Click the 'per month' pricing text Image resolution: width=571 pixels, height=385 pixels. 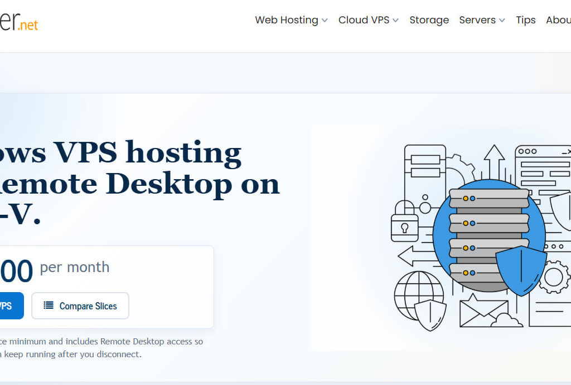point(75,267)
